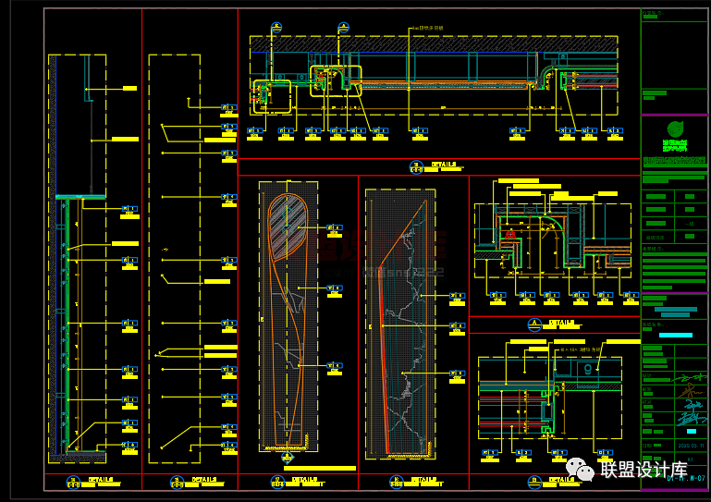Click the circular section marker under the top drawing

click(416, 166)
